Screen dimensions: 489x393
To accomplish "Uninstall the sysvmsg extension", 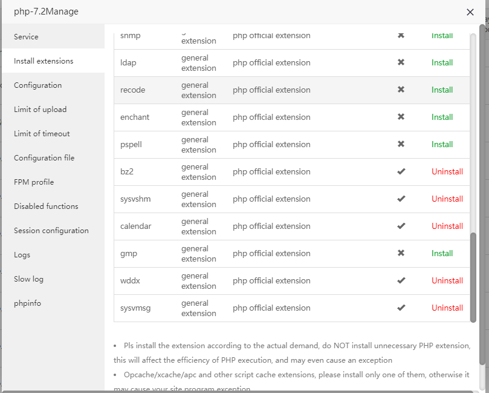I will coord(447,308).
